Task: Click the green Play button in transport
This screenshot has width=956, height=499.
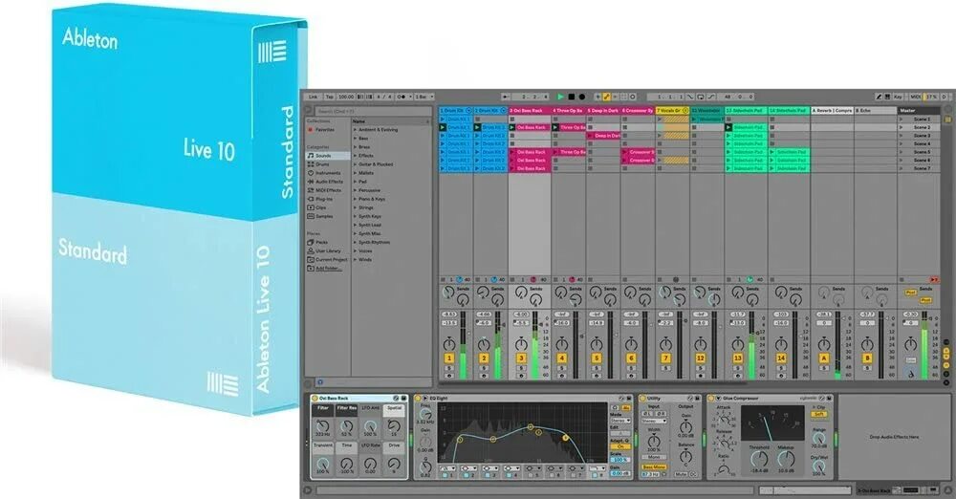Action: pyautogui.click(x=560, y=97)
